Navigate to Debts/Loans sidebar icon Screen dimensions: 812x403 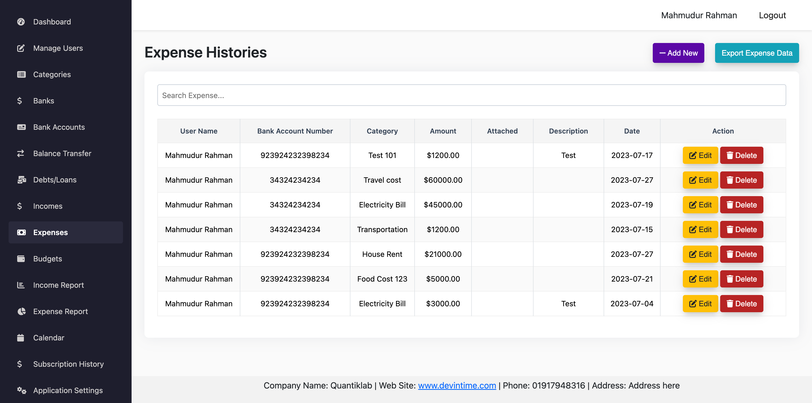20,179
